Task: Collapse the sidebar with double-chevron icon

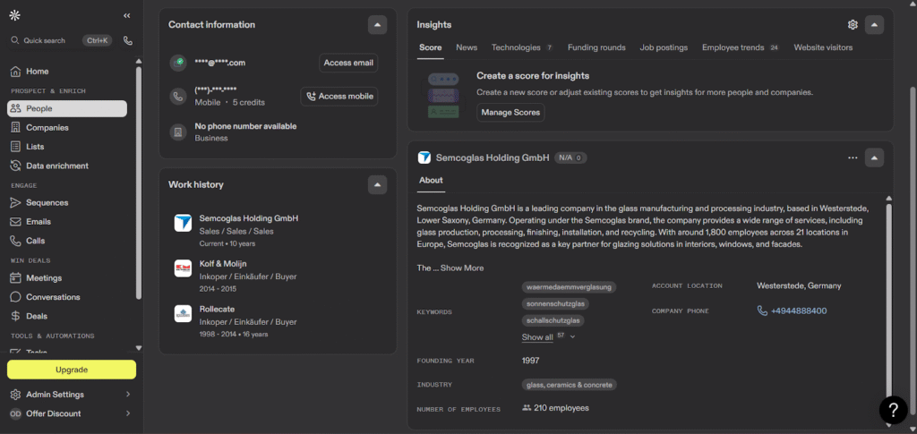Action: tap(126, 15)
